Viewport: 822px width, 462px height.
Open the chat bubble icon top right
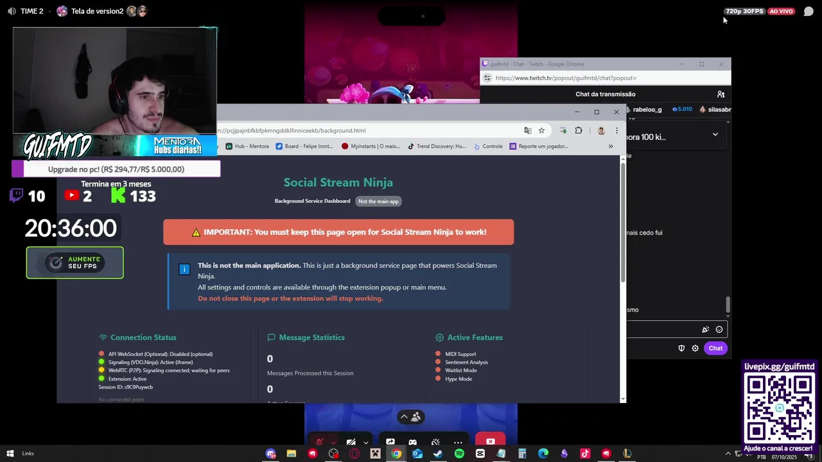coord(809,12)
